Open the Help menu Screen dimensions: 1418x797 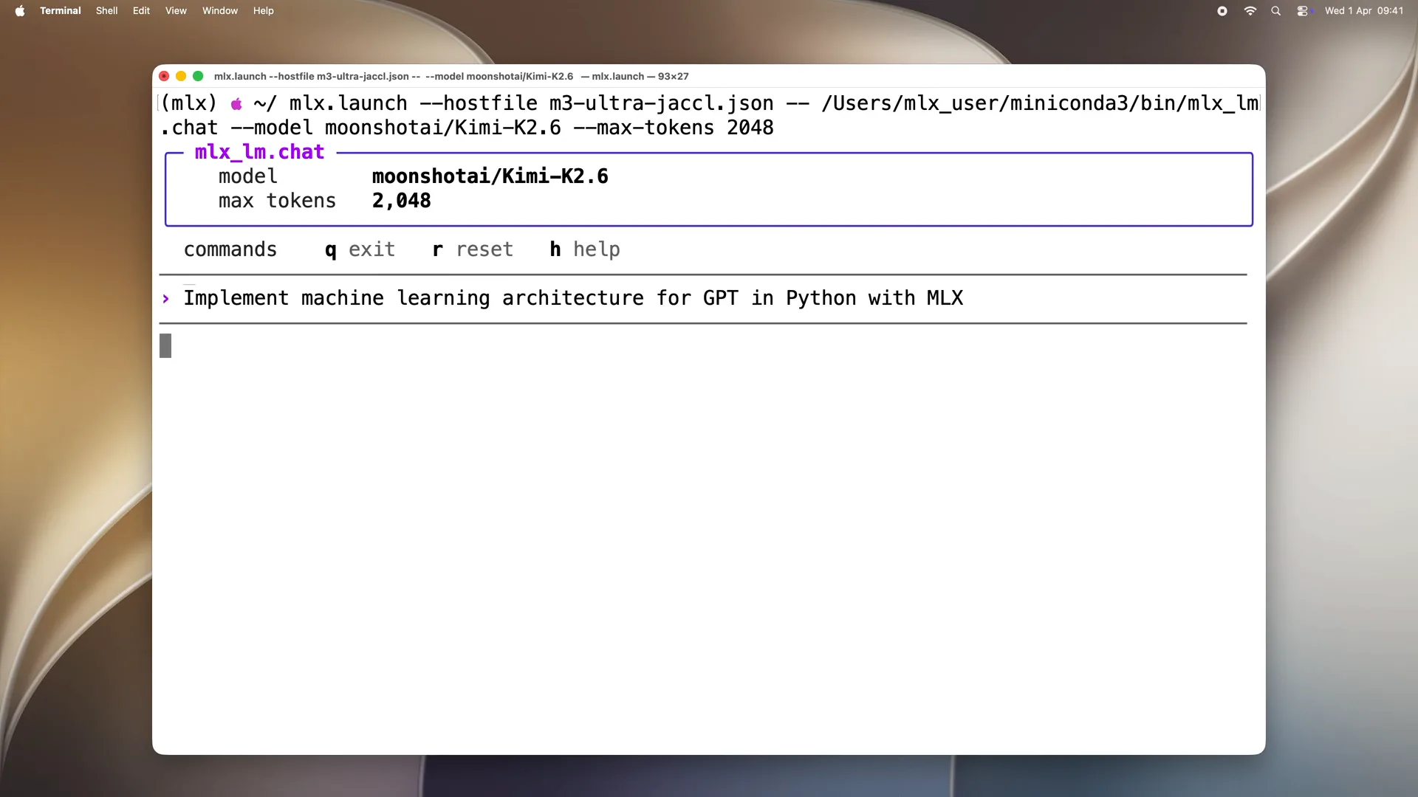click(x=263, y=10)
